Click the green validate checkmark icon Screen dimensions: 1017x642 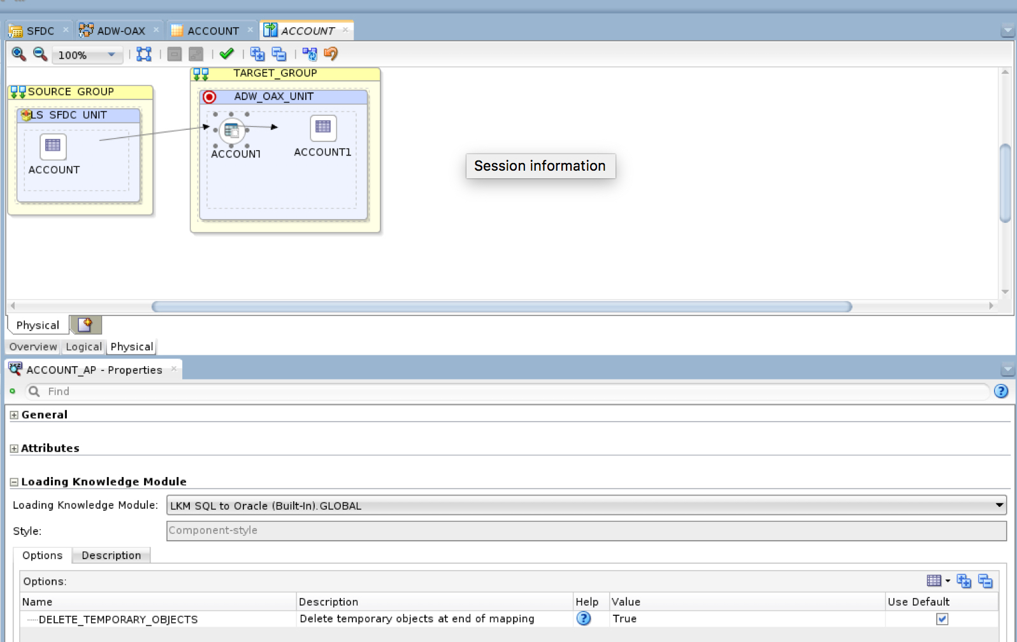point(226,54)
